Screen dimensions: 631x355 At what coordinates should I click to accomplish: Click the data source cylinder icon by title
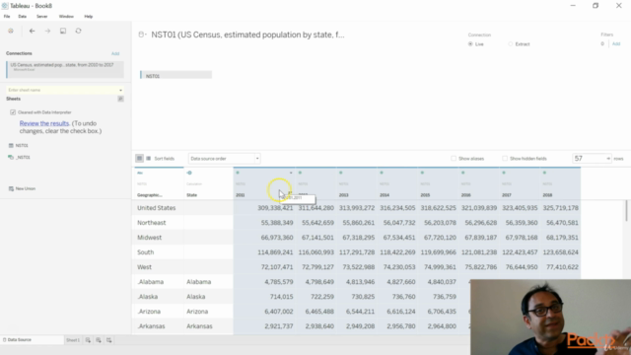(141, 35)
